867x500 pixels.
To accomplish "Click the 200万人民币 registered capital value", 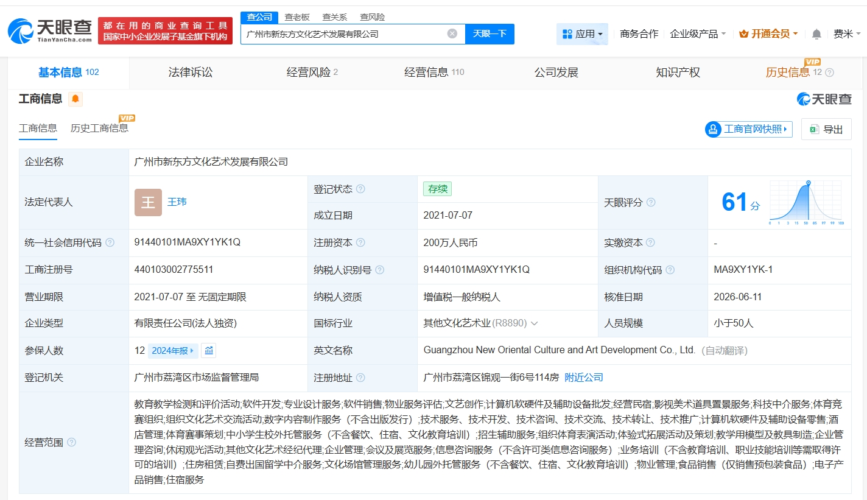I will pos(451,242).
